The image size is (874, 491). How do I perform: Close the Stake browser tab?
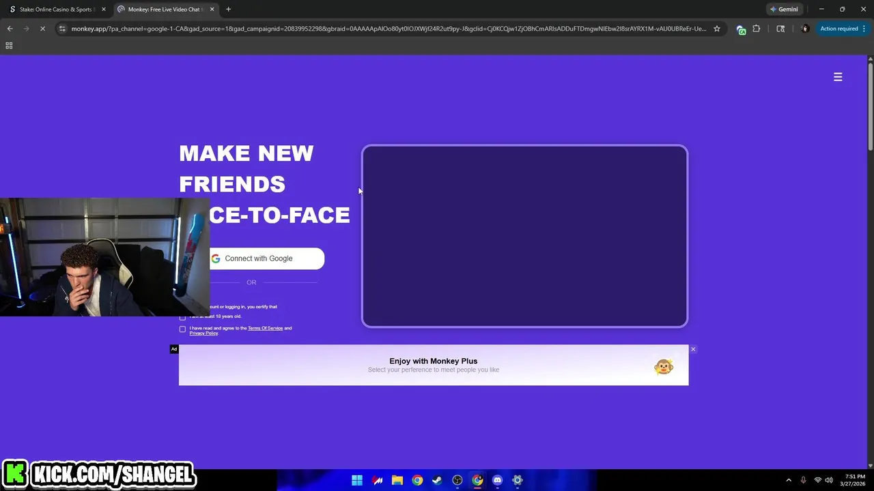(x=103, y=10)
